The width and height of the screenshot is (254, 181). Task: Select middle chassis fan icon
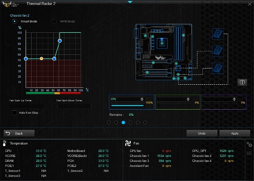[218, 51]
